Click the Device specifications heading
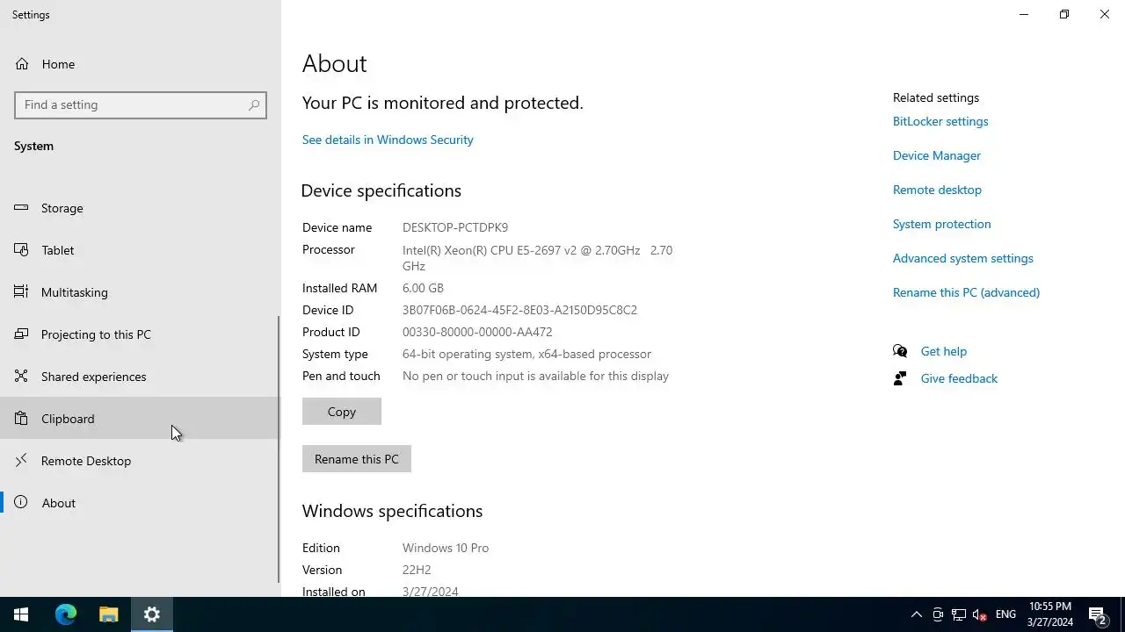The width and height of the screenshot is (1125, 632). click(381, 190)
